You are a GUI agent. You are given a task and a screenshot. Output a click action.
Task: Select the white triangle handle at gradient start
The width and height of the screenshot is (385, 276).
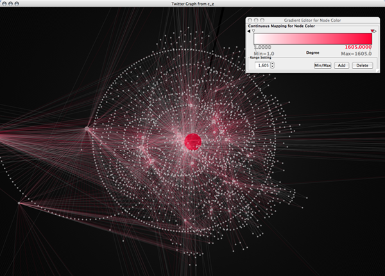click(254, 31)
